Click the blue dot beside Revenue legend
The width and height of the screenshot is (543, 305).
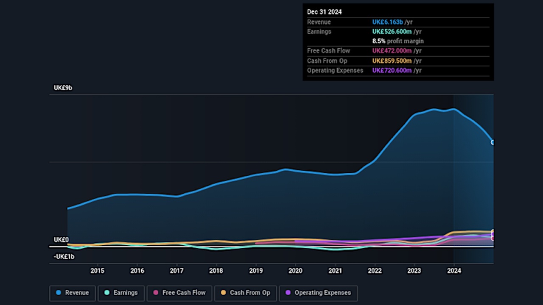pos(59,293)
